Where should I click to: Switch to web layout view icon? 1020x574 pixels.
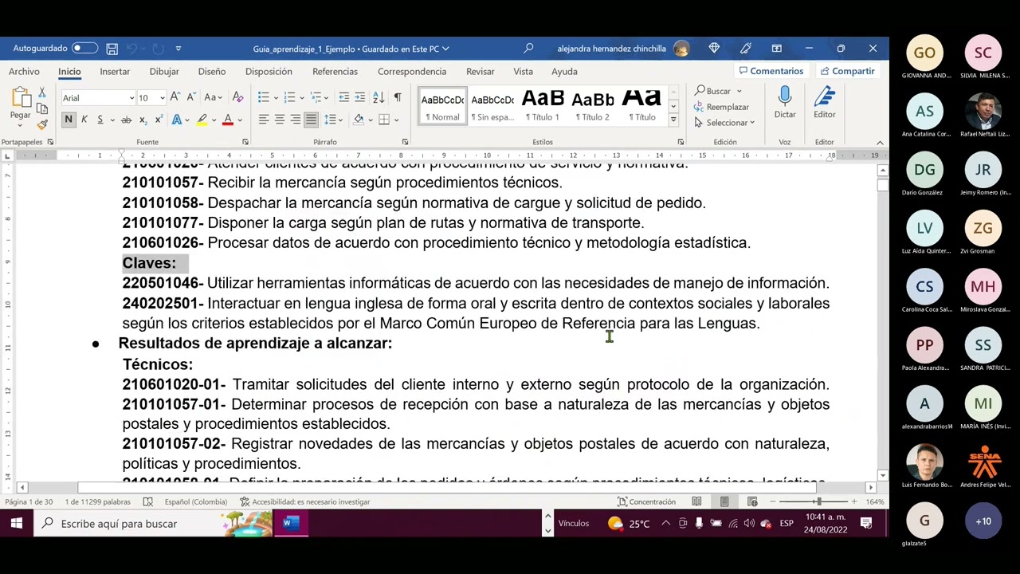tap(752, 501)
